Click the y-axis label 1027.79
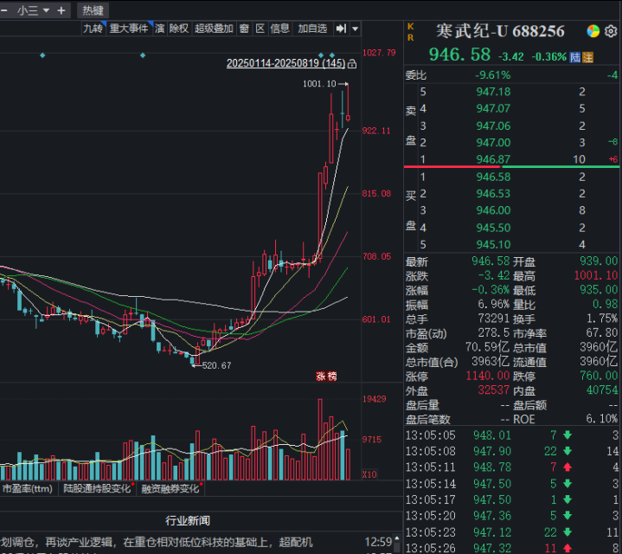The height and width of the screenshot is (554, 622). pos(379,53)
